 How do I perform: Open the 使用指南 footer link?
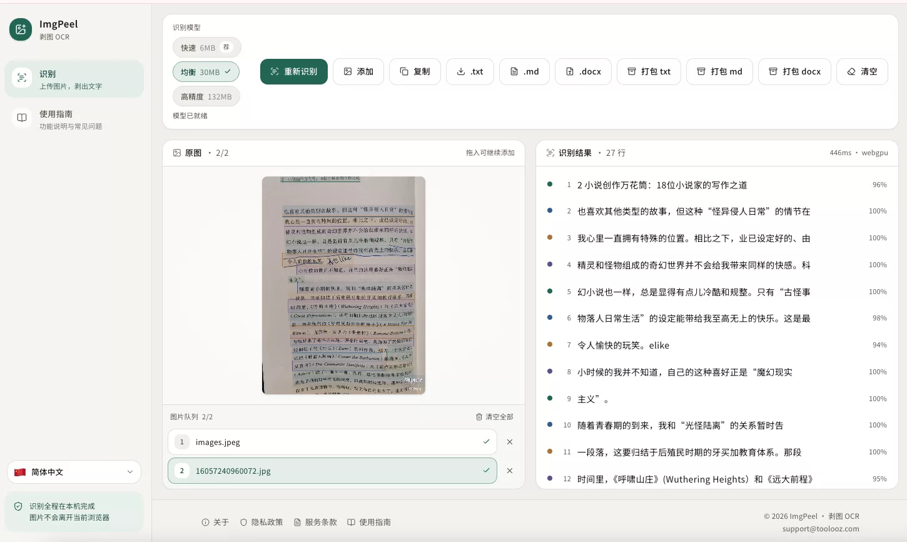click(369, 522)
